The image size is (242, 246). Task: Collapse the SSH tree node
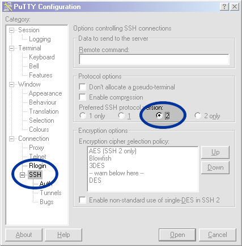[22, 175]
